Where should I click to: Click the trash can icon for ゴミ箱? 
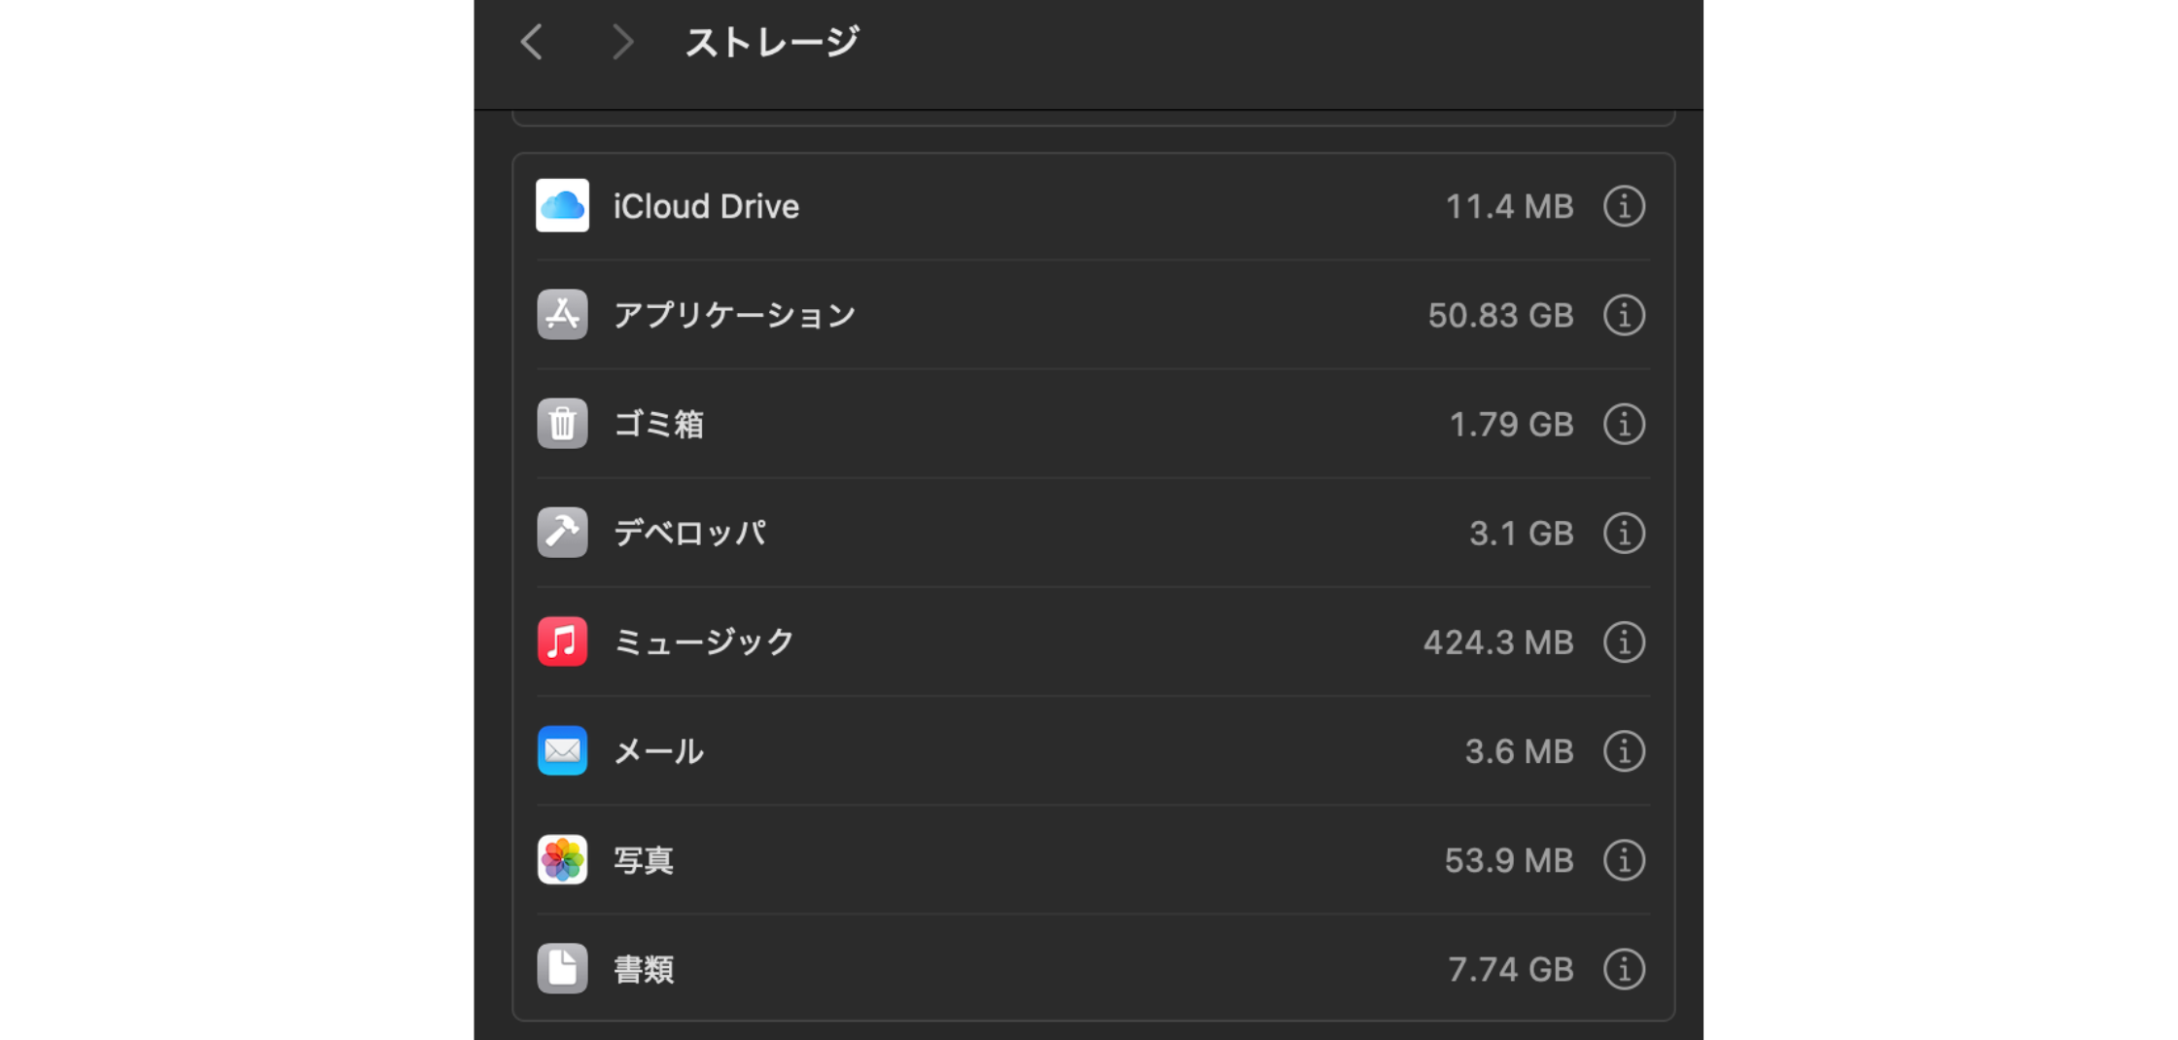(562, 424)
